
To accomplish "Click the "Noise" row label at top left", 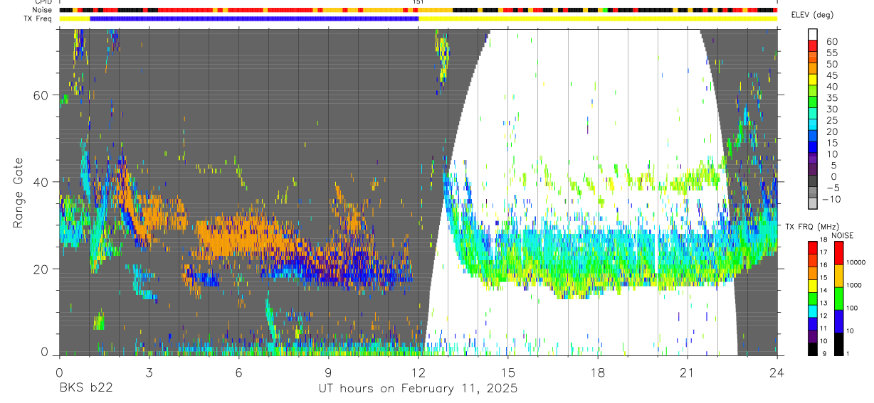I will 42,10.
